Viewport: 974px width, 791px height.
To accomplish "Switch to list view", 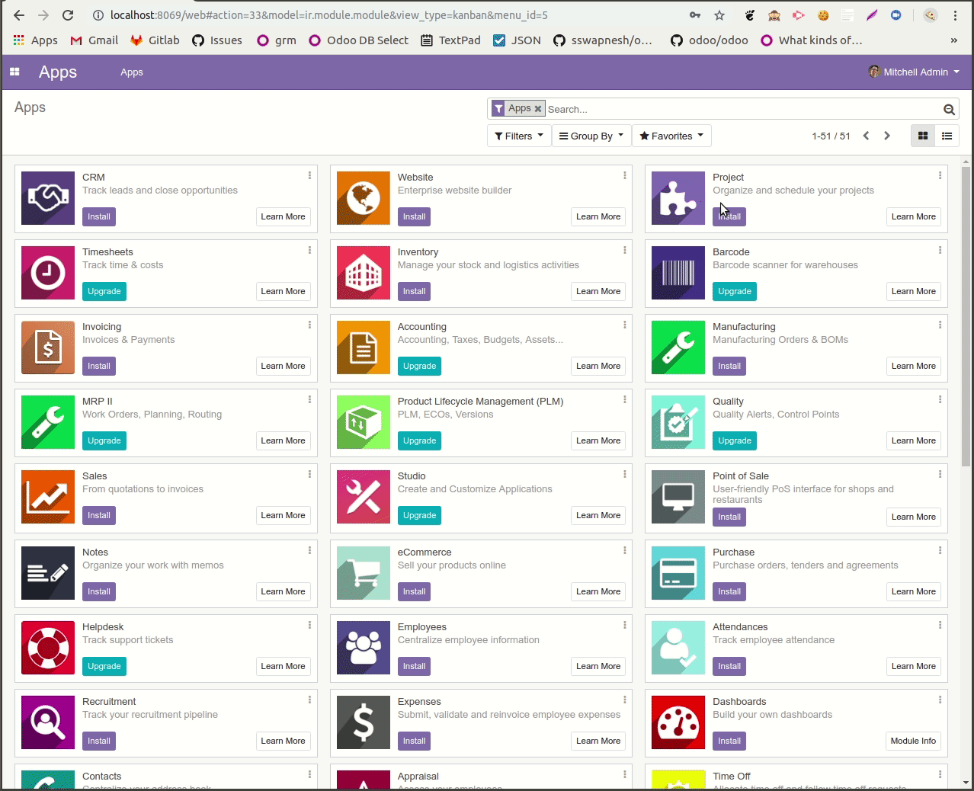I will [x=947, y=136].
